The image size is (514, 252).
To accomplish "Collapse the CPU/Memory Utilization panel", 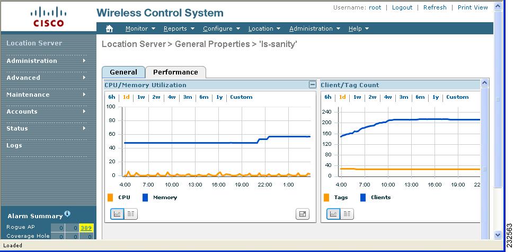I will 313,85.
